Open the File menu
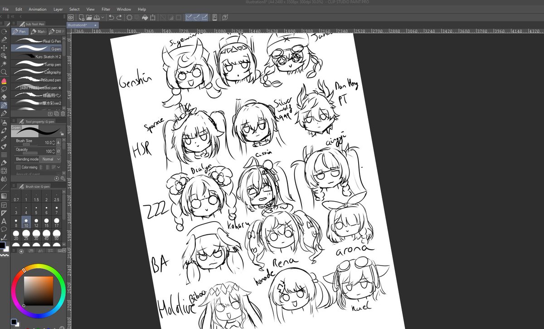This screenshot has height=329, width=544. [5, 9]
